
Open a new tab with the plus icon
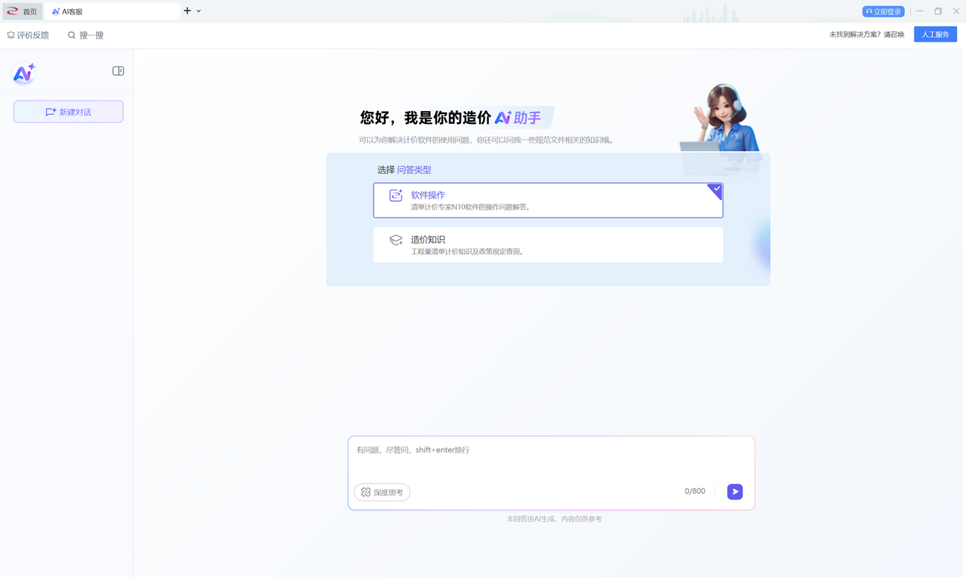(x=186, y=11)
